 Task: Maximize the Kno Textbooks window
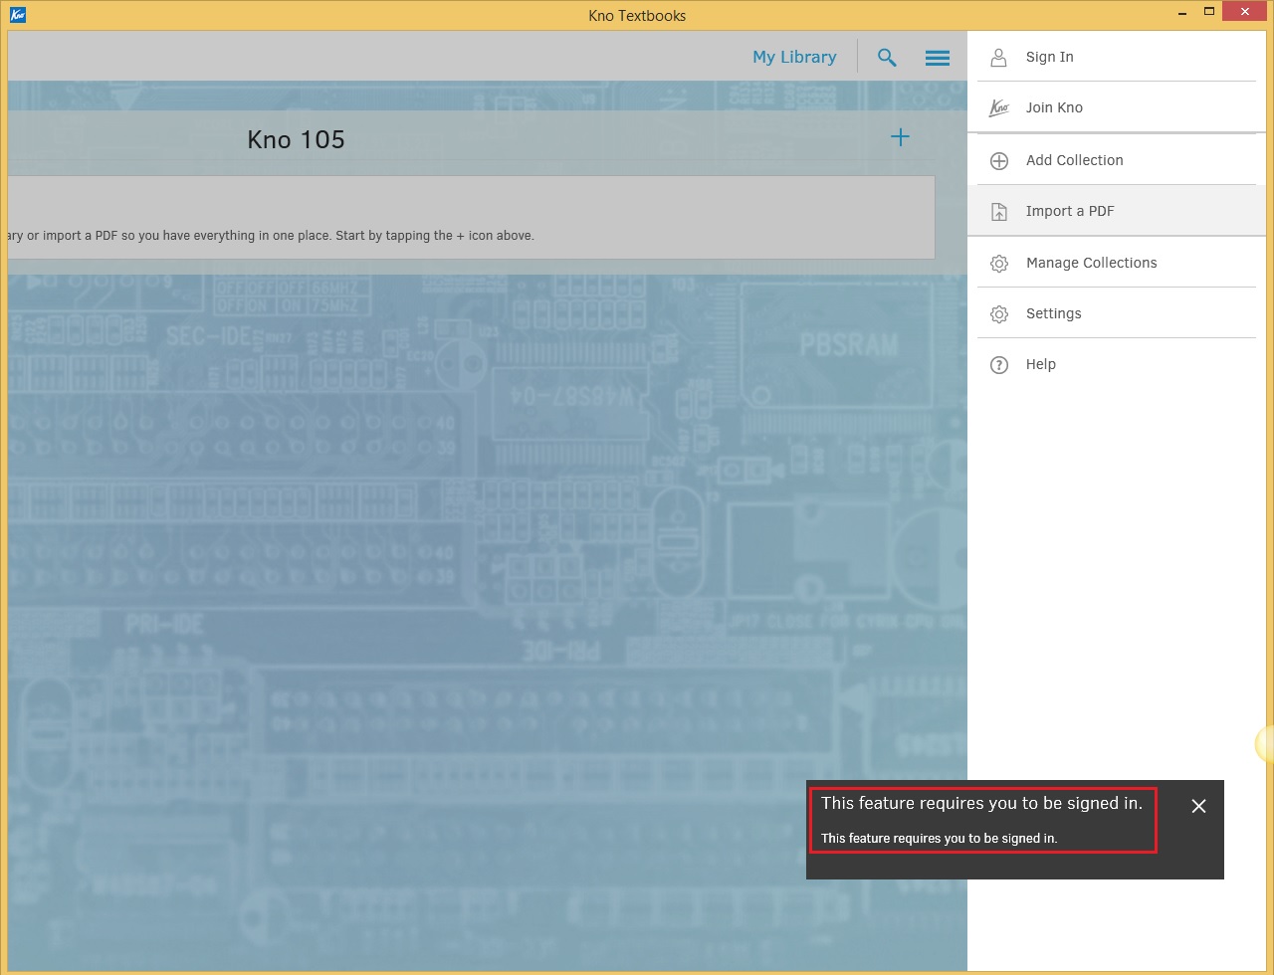(x=1209, y=12)
